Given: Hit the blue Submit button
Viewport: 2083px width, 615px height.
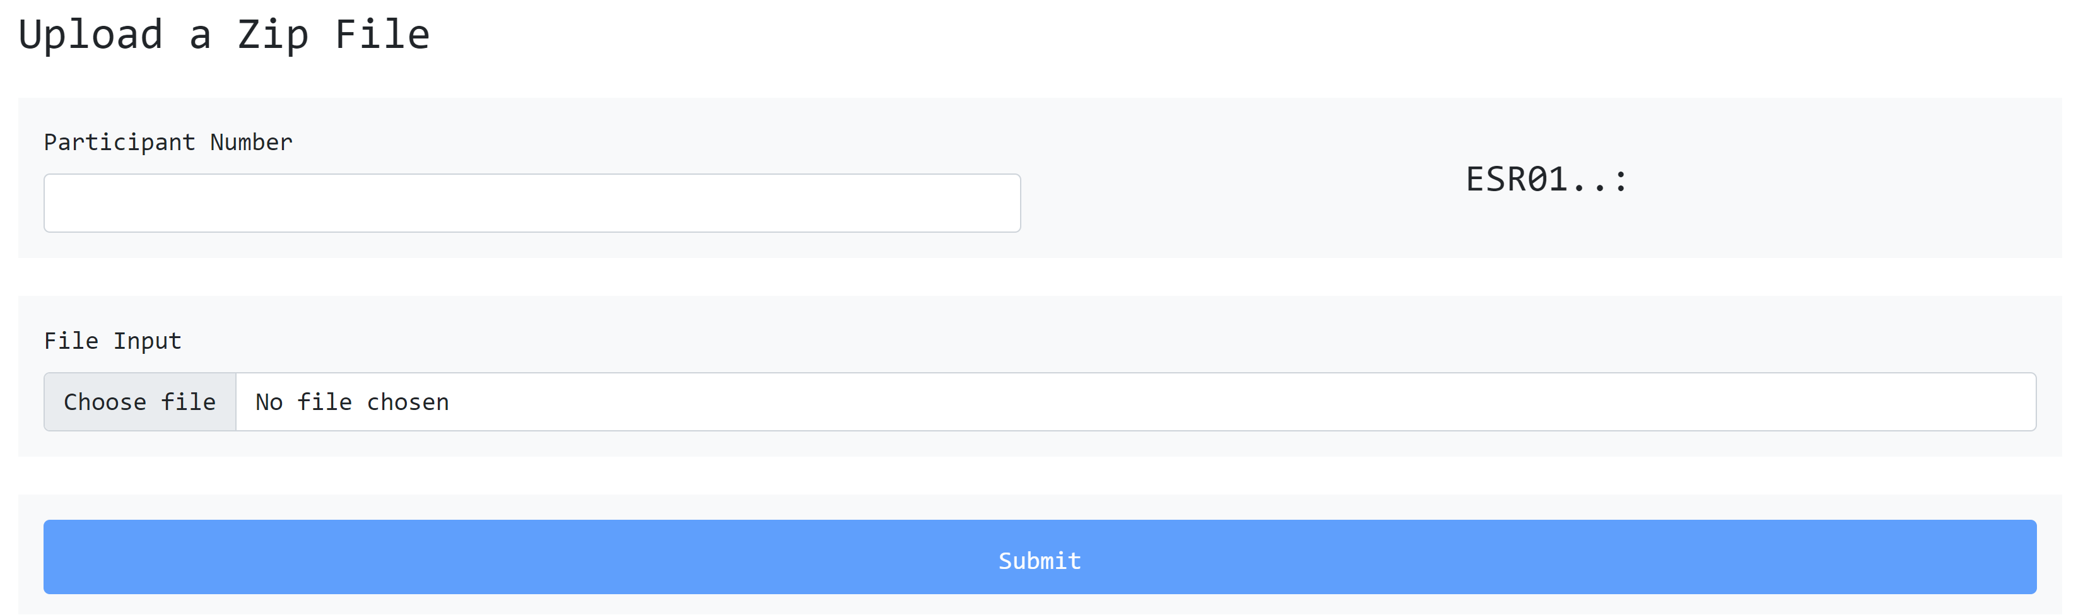Looking at the screenshot, I should [x=1040, y=557].
